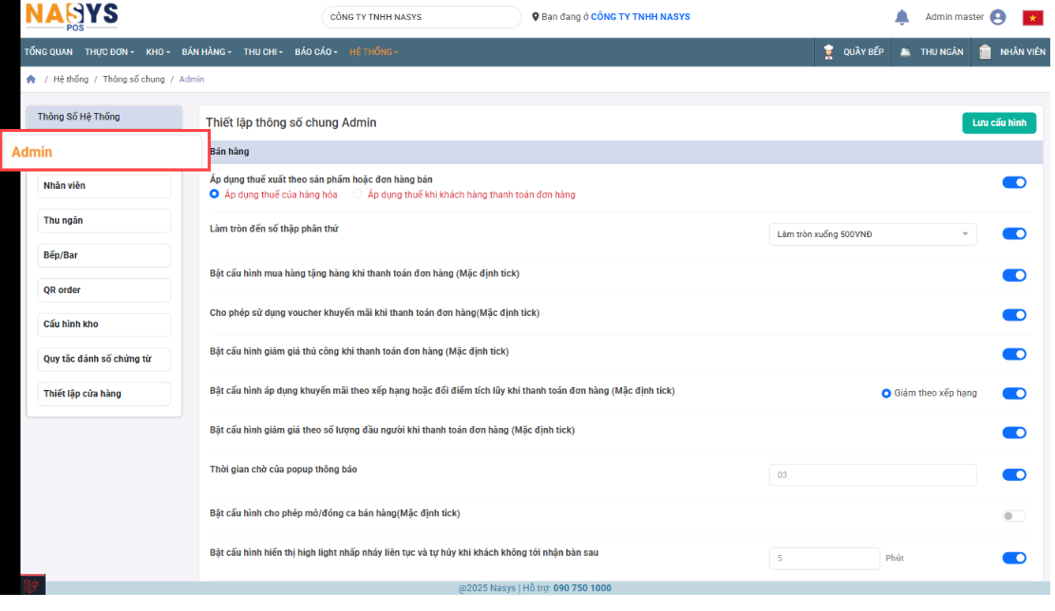Viewport: 1055px width, 611px height.
Task: Click the notification bell icon
Action: (x=901, y=17)
